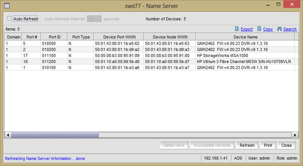Viewport: 303px width, 166px height.
Task: Click the Copy clipboard icon
Action: [x=259, y=29]
